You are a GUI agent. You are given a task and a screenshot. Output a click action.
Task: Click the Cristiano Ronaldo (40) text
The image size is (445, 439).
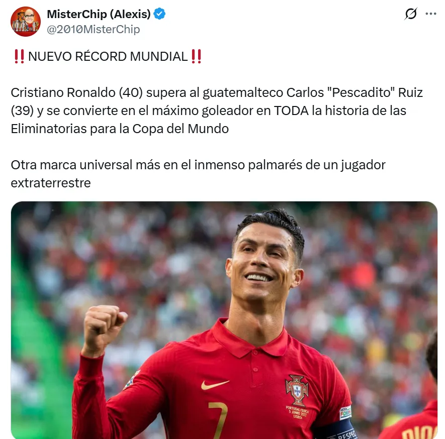(76, 93)
